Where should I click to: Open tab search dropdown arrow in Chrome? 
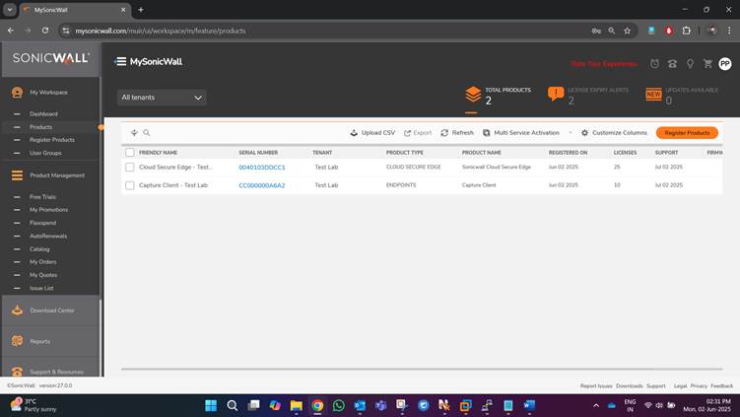(10, 10)
